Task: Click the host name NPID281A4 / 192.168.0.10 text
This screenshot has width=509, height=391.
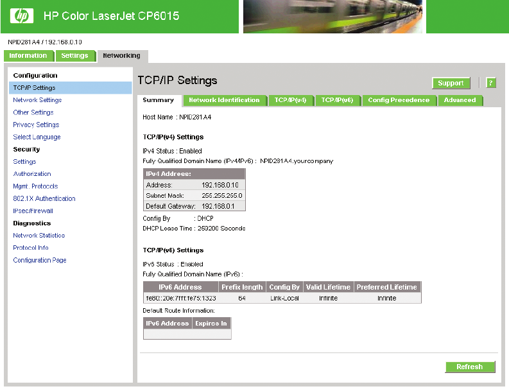Action: click(x=45, y=42)
